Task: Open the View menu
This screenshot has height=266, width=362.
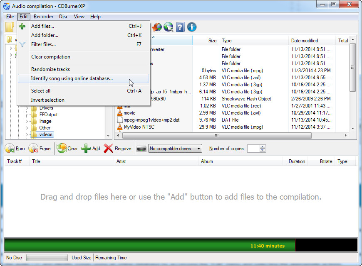Action: tap(79, 17)
